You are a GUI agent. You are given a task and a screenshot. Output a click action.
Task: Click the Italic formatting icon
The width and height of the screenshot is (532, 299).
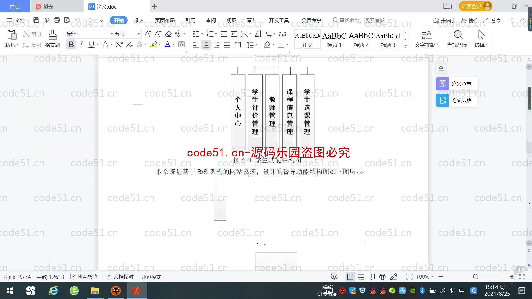coord(81,45)
